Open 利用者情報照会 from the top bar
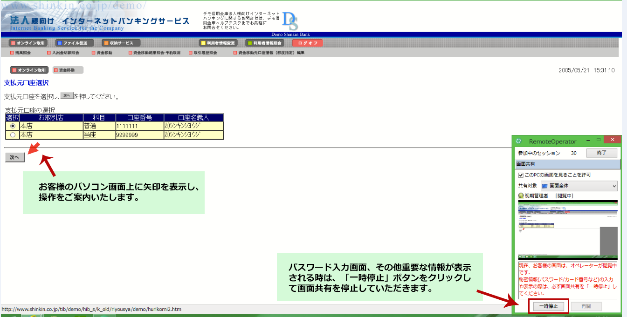 pos(264,43)
